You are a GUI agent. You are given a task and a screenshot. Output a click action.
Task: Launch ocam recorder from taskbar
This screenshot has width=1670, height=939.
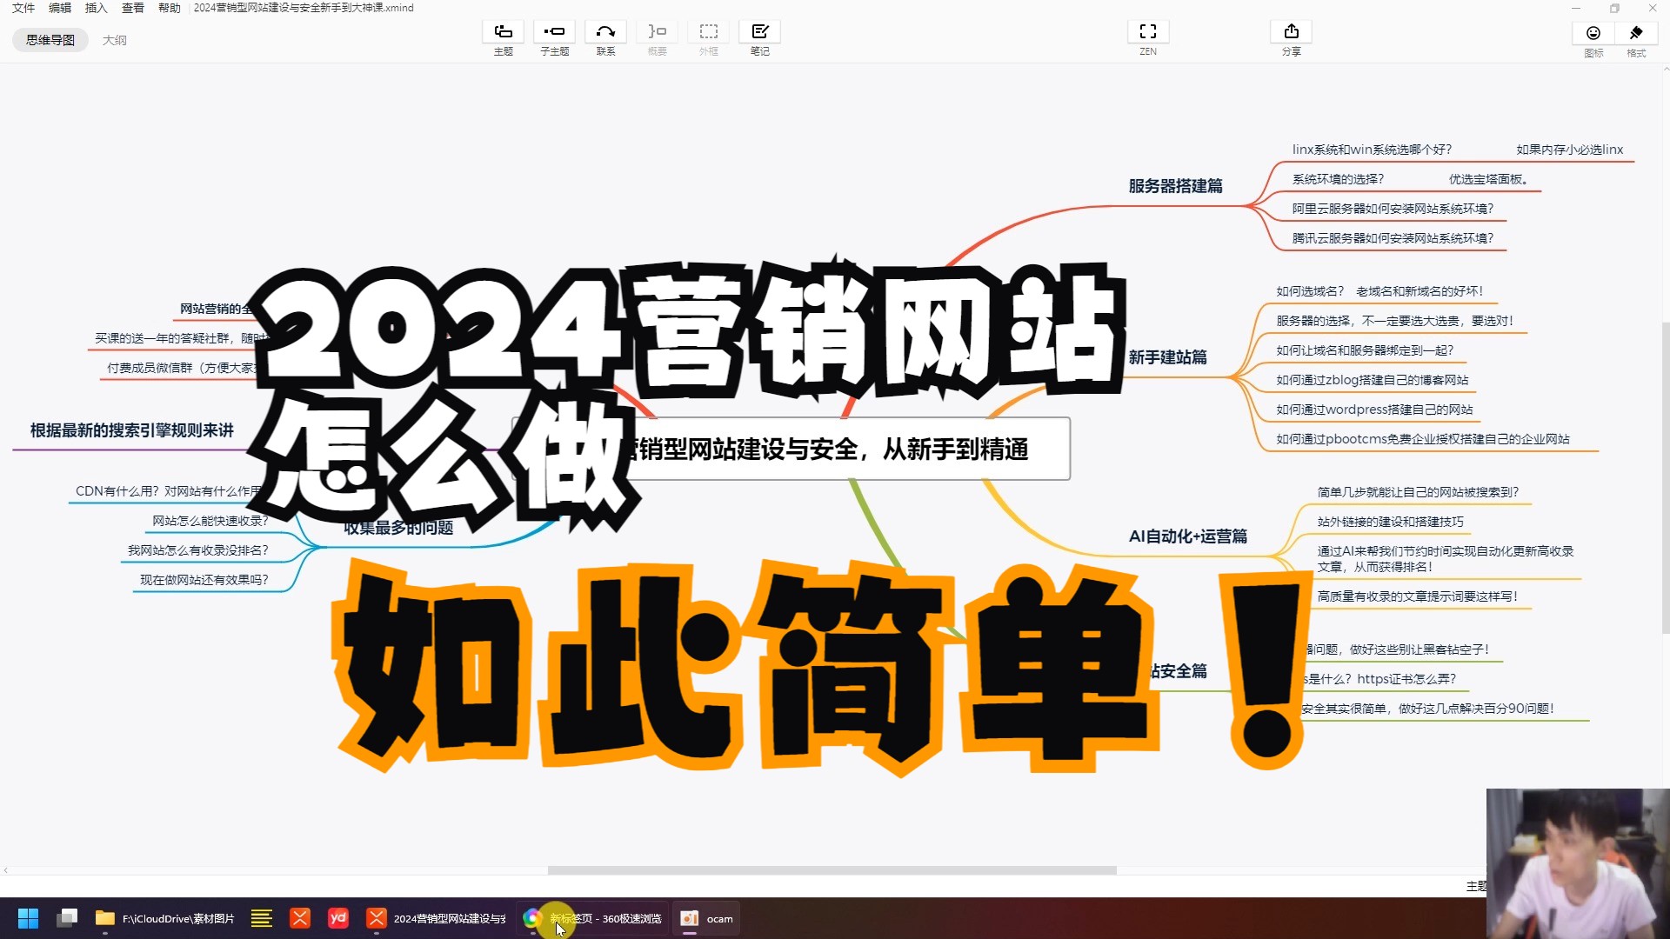[x=705, y=918]
